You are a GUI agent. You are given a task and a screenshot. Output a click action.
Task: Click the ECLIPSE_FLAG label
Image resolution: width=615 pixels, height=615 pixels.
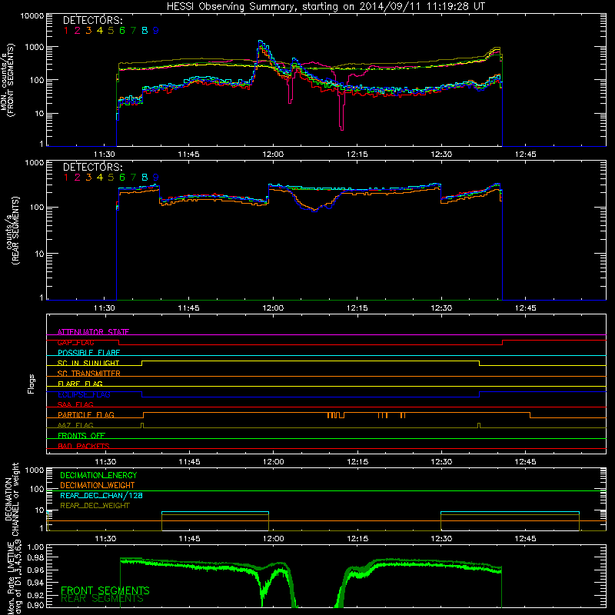84,394
